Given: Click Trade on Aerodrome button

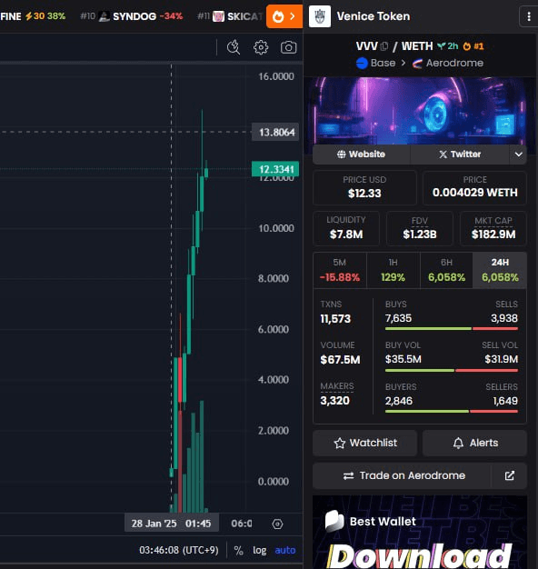Looking at the screenshot, I should tap(402, 475).
